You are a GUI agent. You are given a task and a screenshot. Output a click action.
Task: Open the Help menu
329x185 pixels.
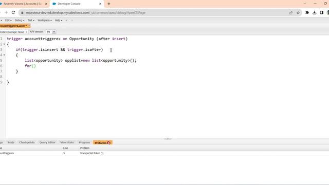coord(58,21)
